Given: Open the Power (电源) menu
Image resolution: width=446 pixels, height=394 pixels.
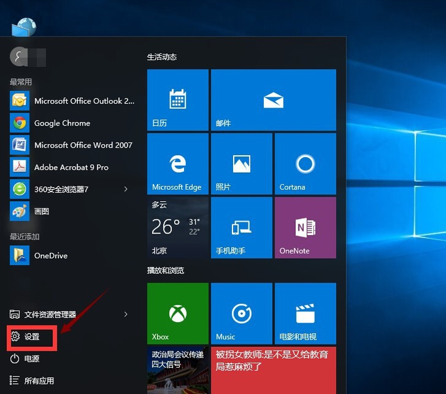Looking at the screenshot, I should click(x=32, y=359).
